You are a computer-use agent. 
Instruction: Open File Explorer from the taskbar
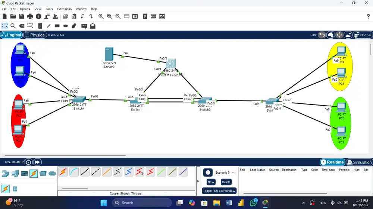[216, 203]
